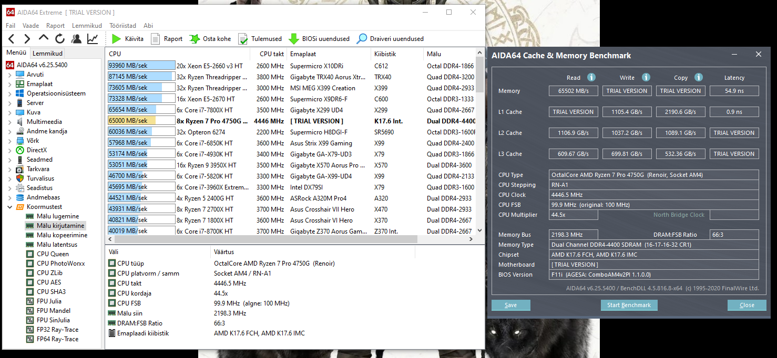This screenshot has height=358, width=777.
Task: Sort by Emaplaat column header
Action: pyautogui.click(x=329, y=54)
